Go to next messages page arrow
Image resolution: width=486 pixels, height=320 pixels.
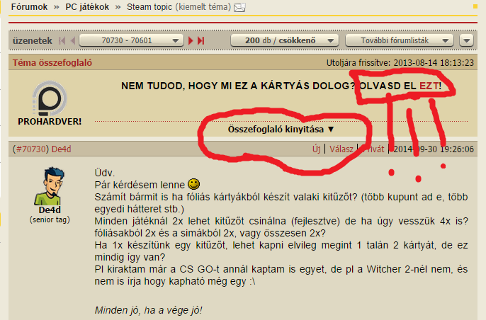[x=191, y=40]
